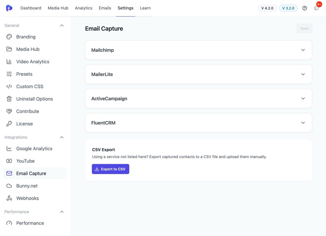Click the V 3.2.0 version badge
The image size is (326, 236).
(288, 8)
